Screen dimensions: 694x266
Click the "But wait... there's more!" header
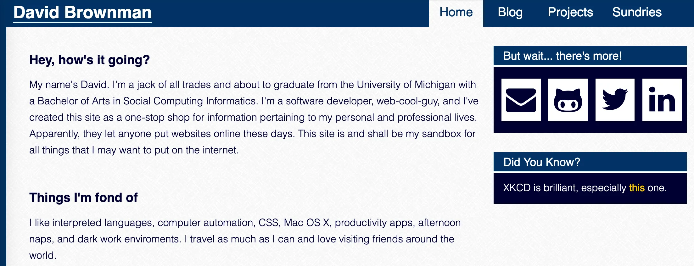tap(562, 56)
